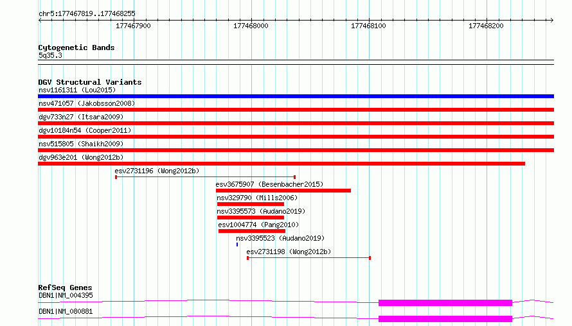
Task: Click magenta exon block of DBN1|NM_004395
Action: (x=445, y=303)
